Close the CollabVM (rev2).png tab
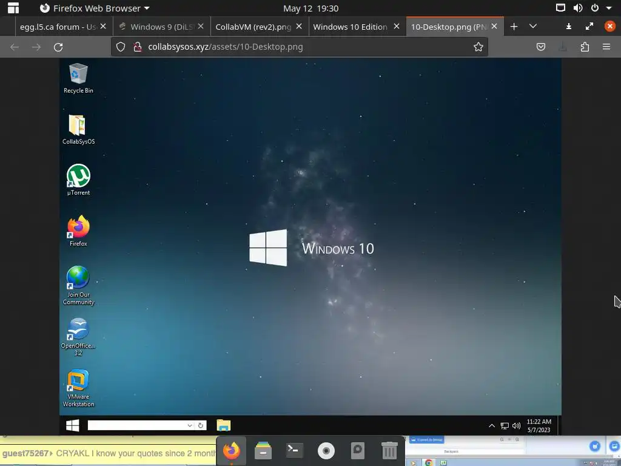The image size is (621, 466). tap(299, 26)
